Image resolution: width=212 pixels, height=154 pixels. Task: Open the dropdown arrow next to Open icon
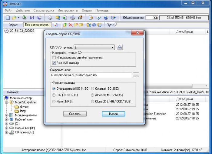coord(18,18)
